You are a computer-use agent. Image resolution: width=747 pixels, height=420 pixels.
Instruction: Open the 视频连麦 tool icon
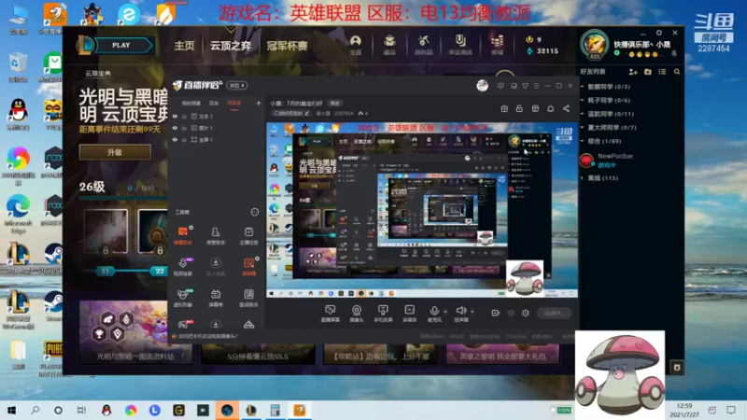(182, 267)
